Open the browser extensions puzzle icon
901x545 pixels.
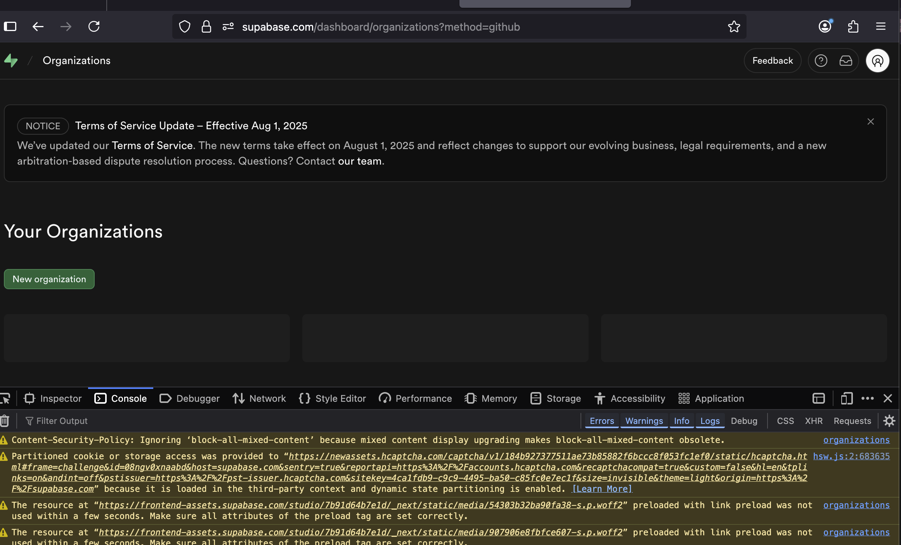tap(853, 27)
